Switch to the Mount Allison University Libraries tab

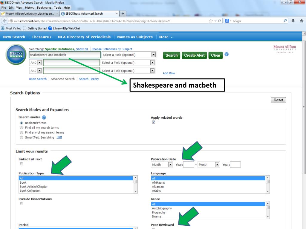tap(30, 14)
